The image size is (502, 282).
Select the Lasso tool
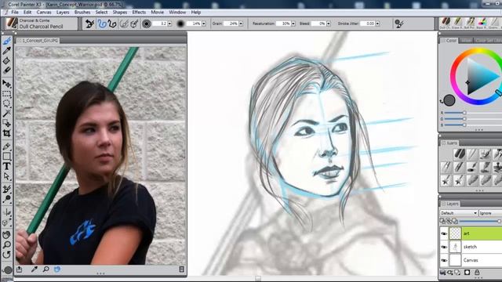(7, 103)
